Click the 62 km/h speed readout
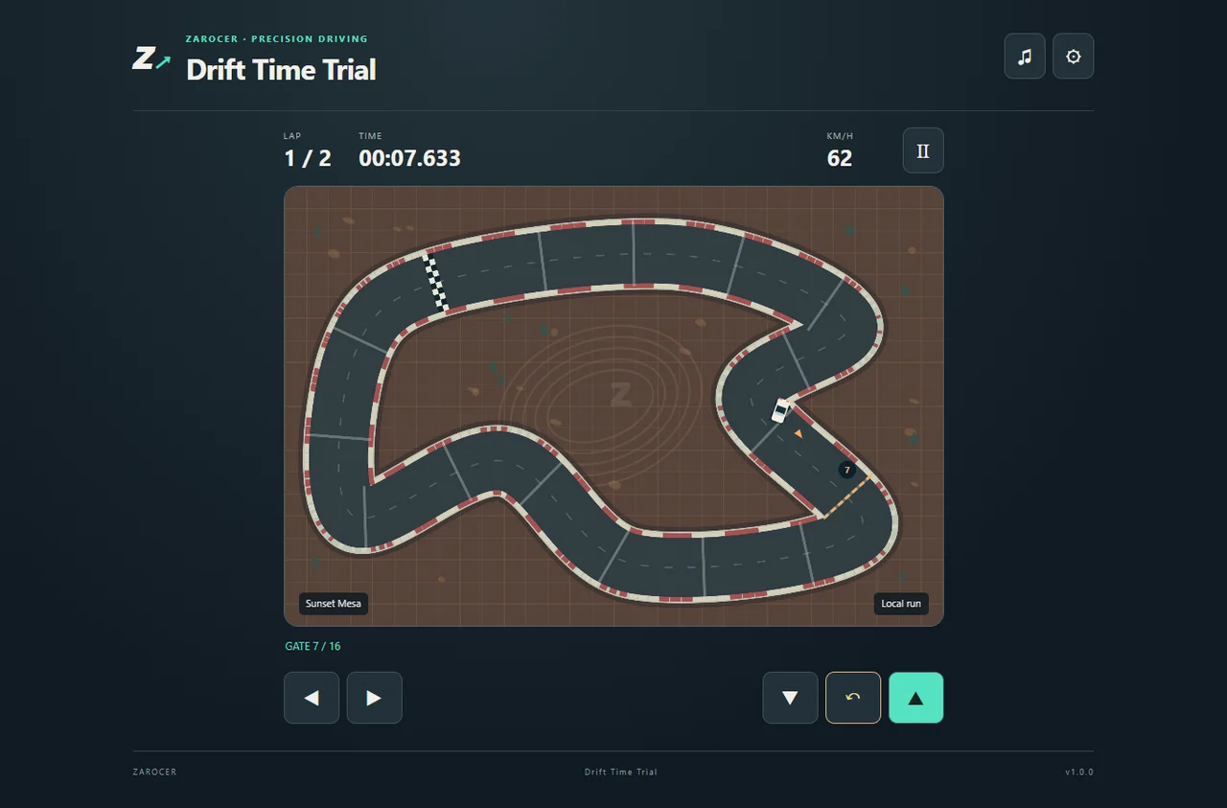This screenshot has width=1227, height=808. click(x=840, y=158)
